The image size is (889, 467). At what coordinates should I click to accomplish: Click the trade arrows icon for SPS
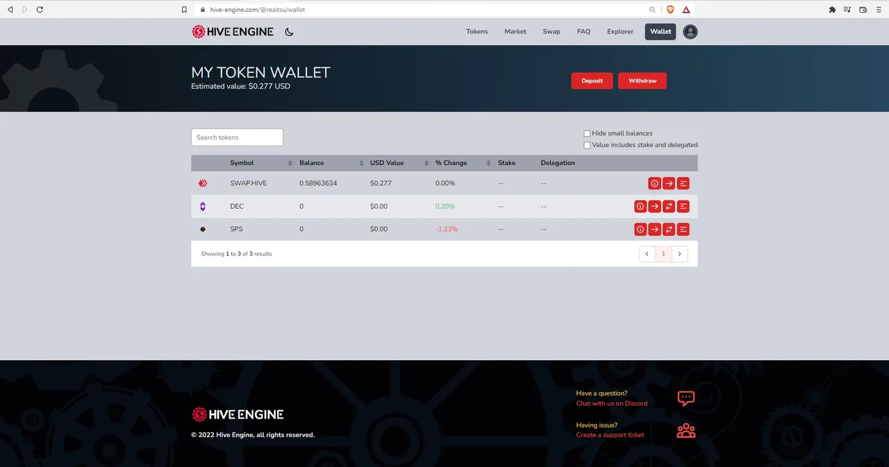pyautogui.click(x=669, y=229)
